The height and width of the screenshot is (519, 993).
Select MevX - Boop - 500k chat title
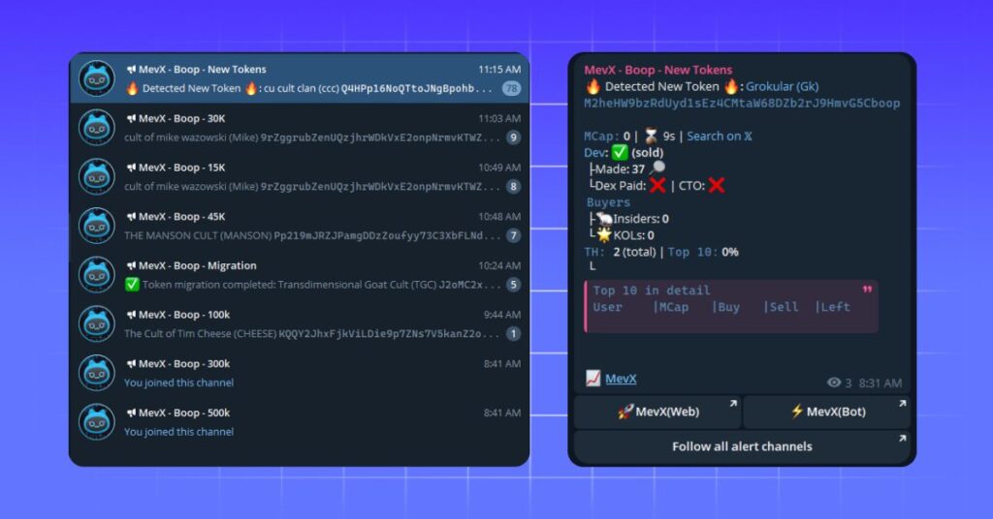click(x=184, y=412)
